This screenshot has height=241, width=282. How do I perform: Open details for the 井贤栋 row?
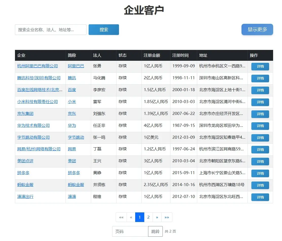[x=260, y=185]
